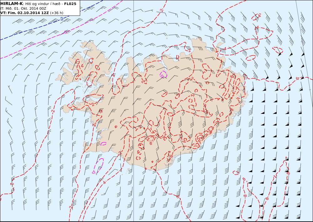The width and height of the screenshot is (313, 222).
Task: Click the '(+36 h)' forecast offset text
Action: (x=56, y=13)
